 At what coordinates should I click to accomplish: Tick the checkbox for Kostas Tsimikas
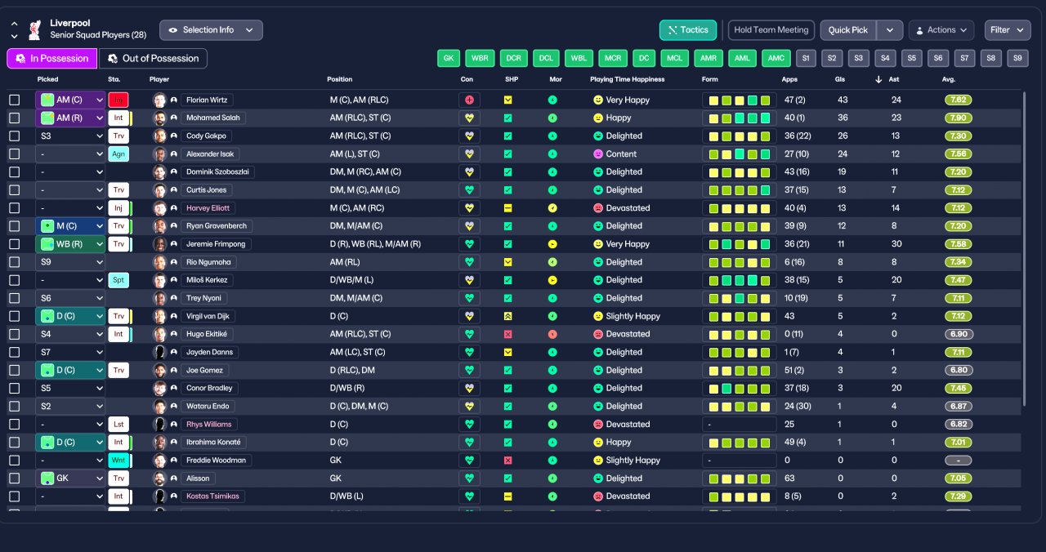(14, 496)
